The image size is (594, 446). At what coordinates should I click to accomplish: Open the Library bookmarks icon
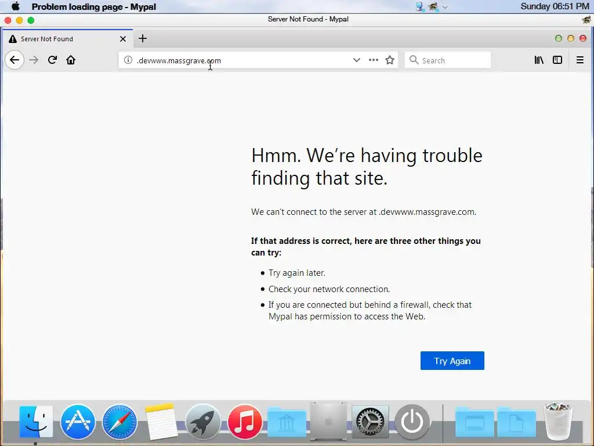539,60
